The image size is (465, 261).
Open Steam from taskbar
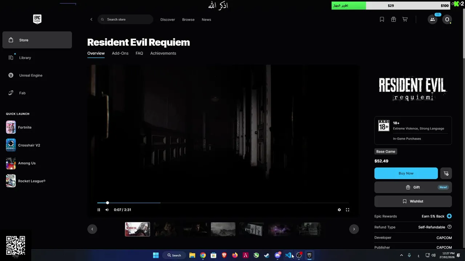coord(267,255)
